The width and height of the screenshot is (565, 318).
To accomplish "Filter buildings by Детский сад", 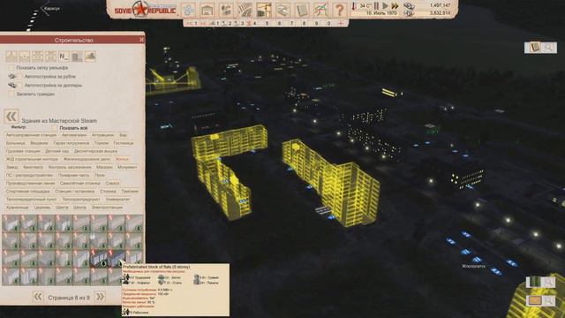I will pos(56,151).
